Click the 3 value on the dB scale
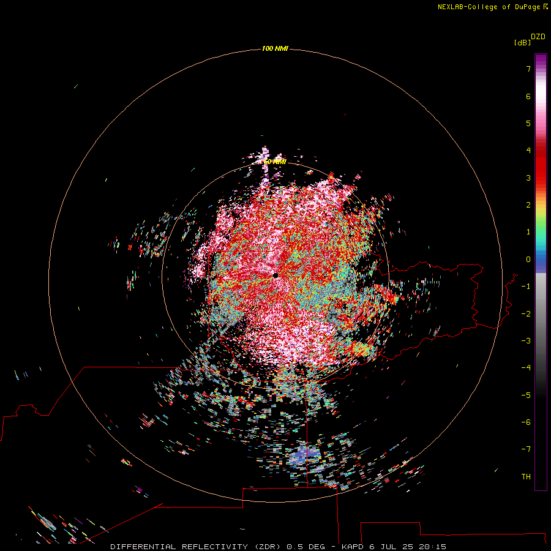The width and height of the screenshot is (551, 551). point(528,178)
